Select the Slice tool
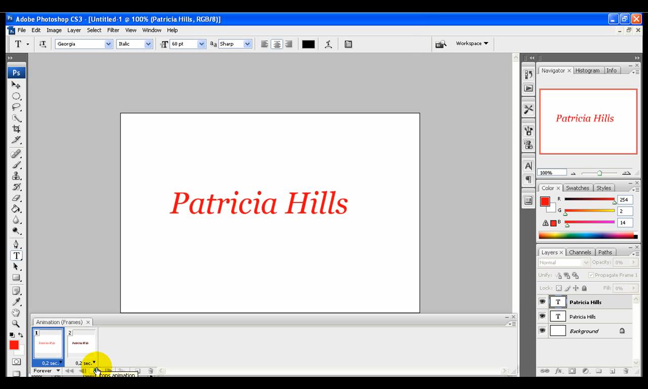Image resolution: width=648 pixels, height=389 pixels. coord(16,140)
